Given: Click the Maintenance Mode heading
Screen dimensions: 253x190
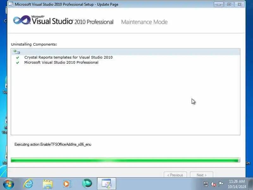Looking at the screenshot, I should (x=145, y=22).
